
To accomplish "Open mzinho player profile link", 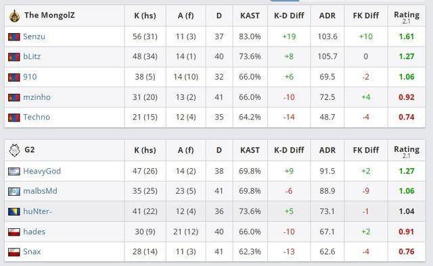I will pos(37,97).
